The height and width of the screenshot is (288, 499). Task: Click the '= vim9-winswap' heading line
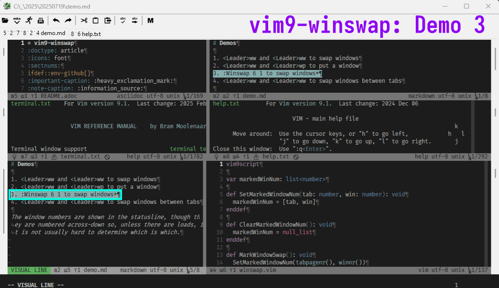coord(51,43)
